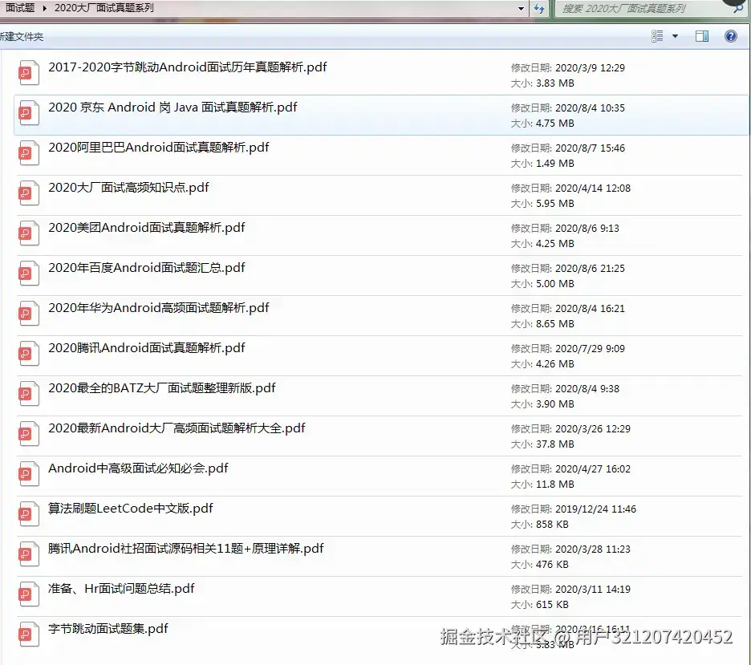Click PDF icon of 2020大厂面试高频知识点.pdf

click(28, 193)
